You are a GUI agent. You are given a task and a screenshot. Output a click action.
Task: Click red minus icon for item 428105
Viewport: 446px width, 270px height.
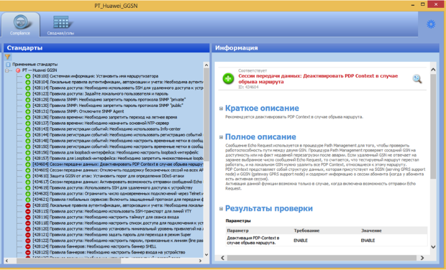pyautogui.click(x=28, y=205)
